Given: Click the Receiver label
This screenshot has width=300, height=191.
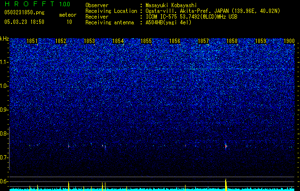Looking at the screenshot, I should click(97, 17).
